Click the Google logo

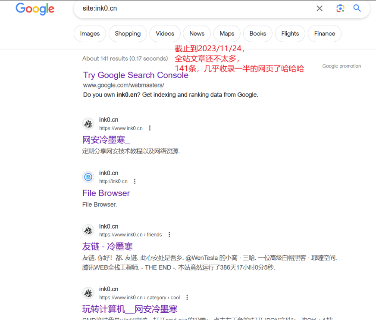coord(35,9)
